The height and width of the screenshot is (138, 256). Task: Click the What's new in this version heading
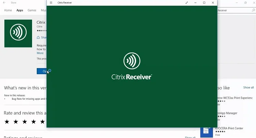point(25,88)
